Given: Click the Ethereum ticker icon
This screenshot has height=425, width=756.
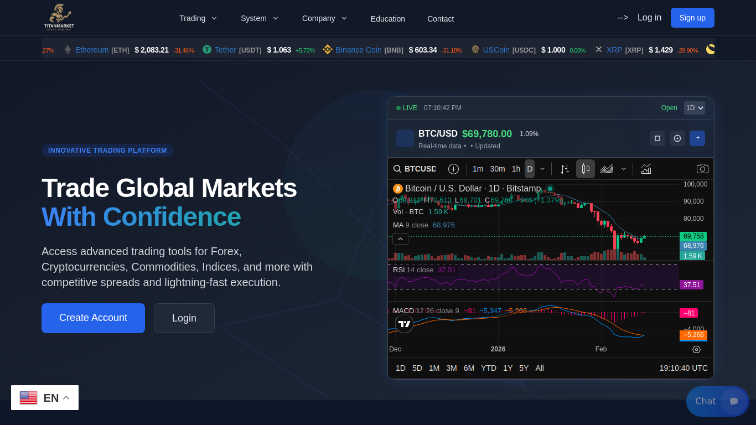Looking at the screenshot, I should (x=68, y=49).
